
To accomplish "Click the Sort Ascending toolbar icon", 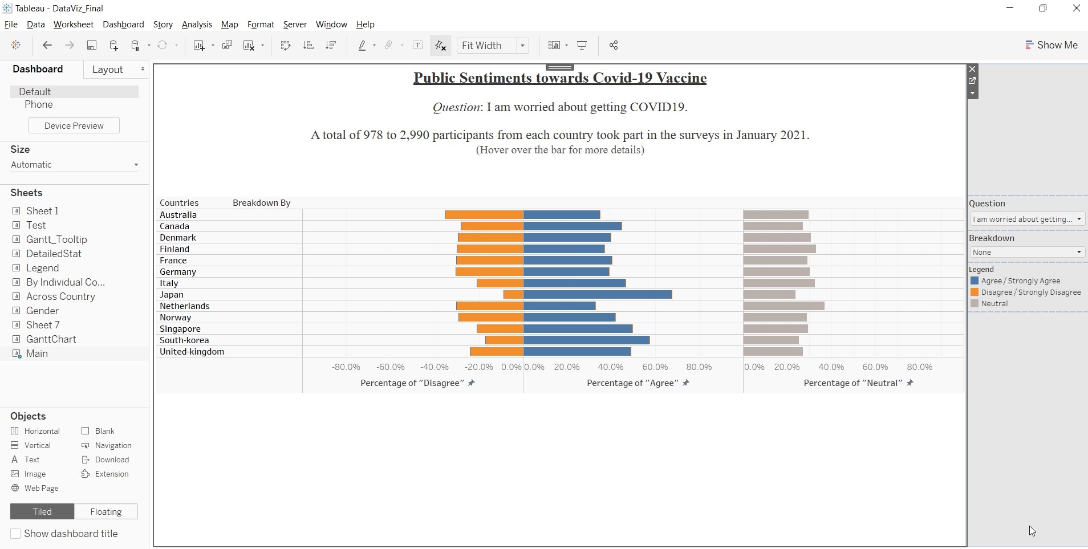I will coord(308,46).
